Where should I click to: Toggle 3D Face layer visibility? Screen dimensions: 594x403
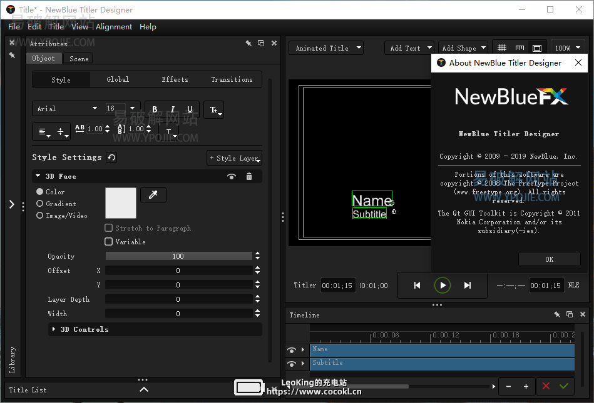(x=232, y=177)
